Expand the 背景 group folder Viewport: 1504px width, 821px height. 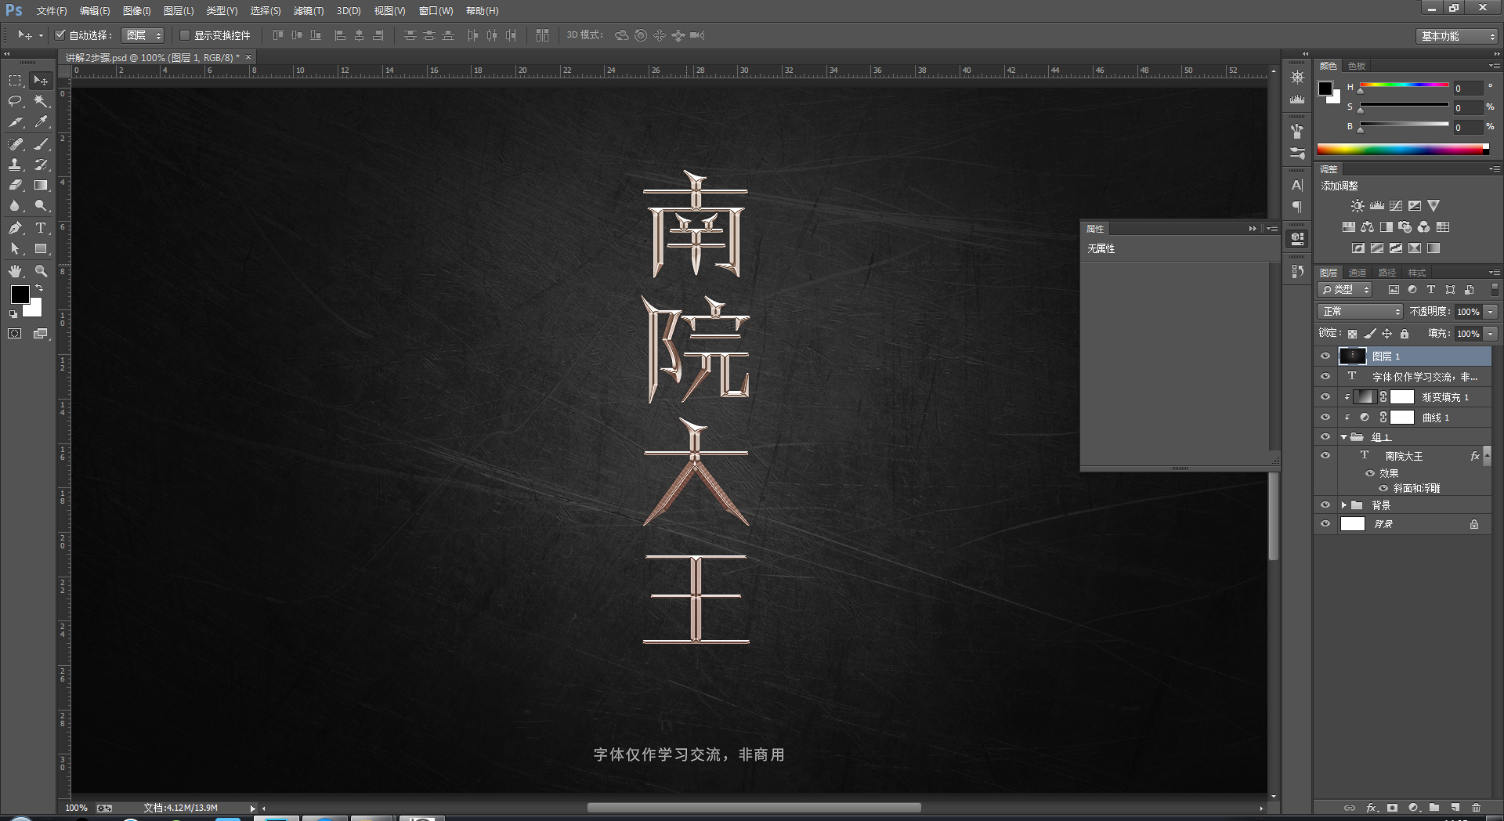1344,505
